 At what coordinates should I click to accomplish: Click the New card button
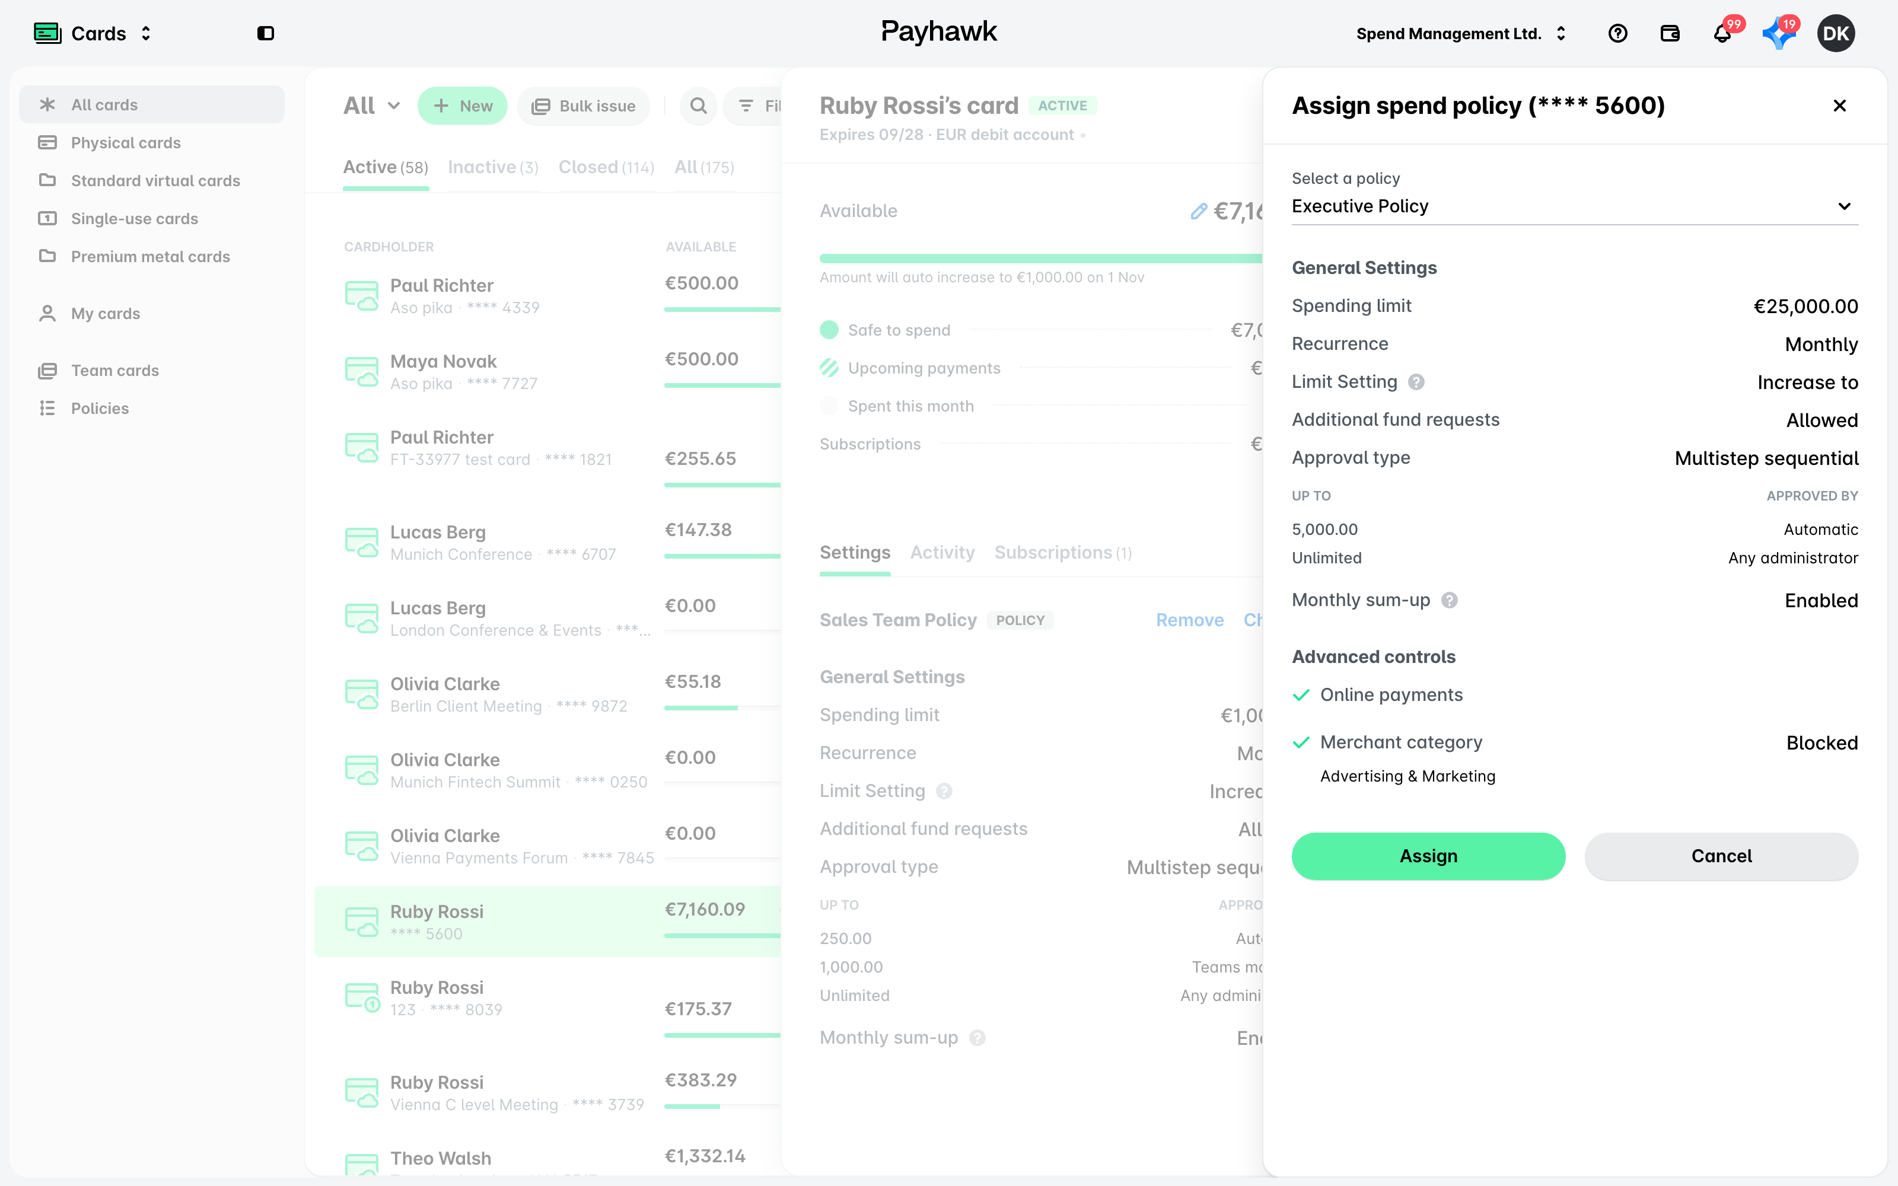coord(463,106)
